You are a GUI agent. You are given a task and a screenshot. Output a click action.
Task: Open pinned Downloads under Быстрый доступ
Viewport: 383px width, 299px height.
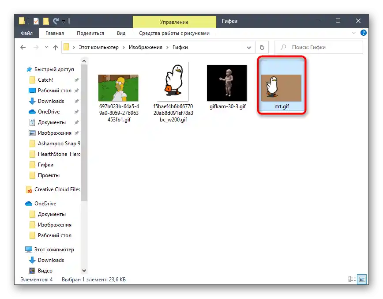51,101
